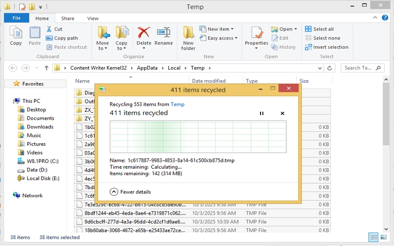Click the Rename icon in ribbon
This screenshot has width=394, height=246.
click(x=164, y=33)
